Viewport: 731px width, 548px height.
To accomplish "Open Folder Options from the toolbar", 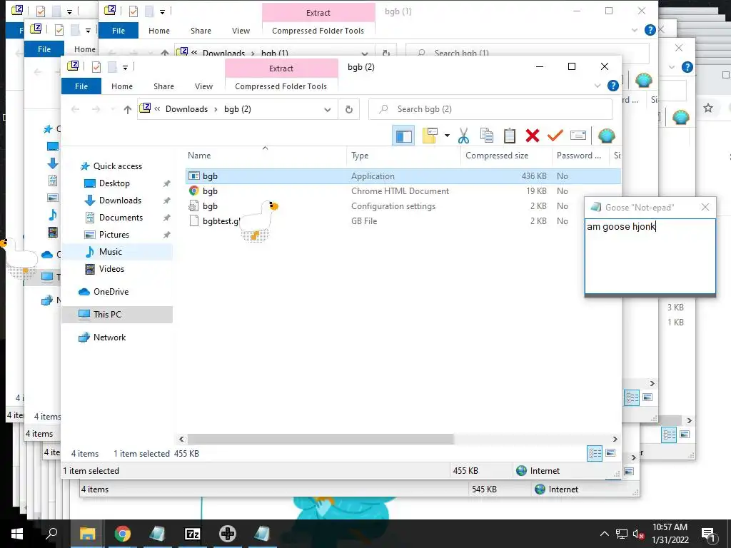I will click(430, 136).
